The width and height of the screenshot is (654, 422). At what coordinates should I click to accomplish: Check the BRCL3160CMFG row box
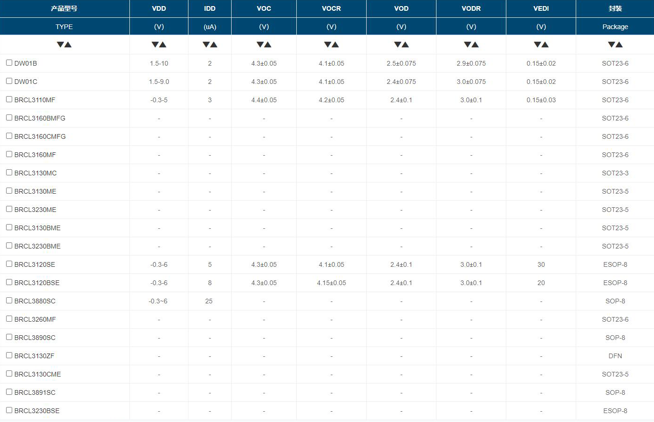click(x=9, y=136)
